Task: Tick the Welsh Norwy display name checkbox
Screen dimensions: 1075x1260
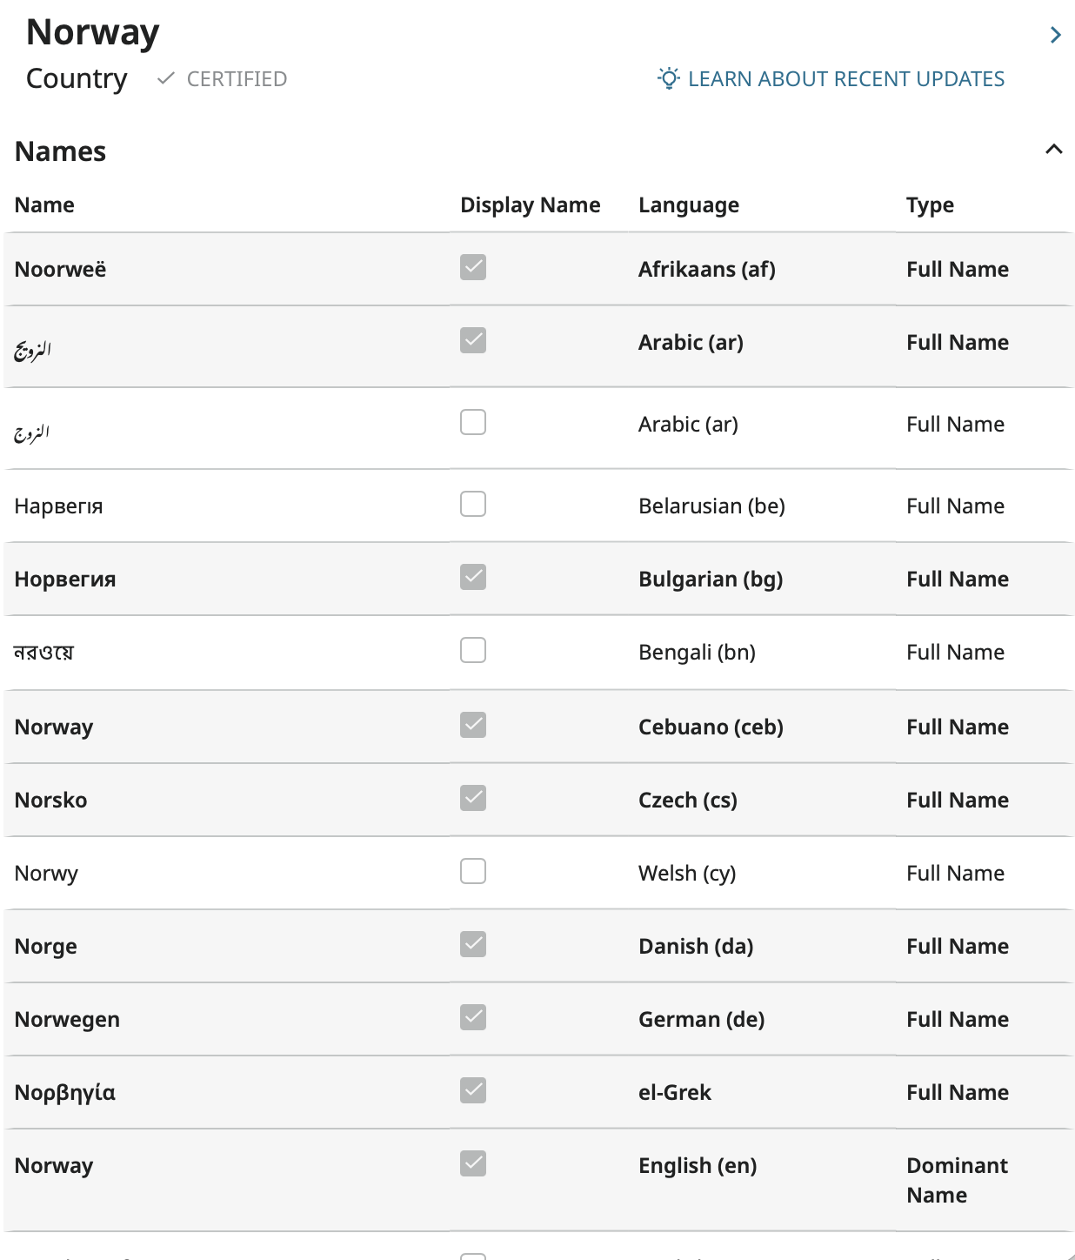Action: point(473,871)
